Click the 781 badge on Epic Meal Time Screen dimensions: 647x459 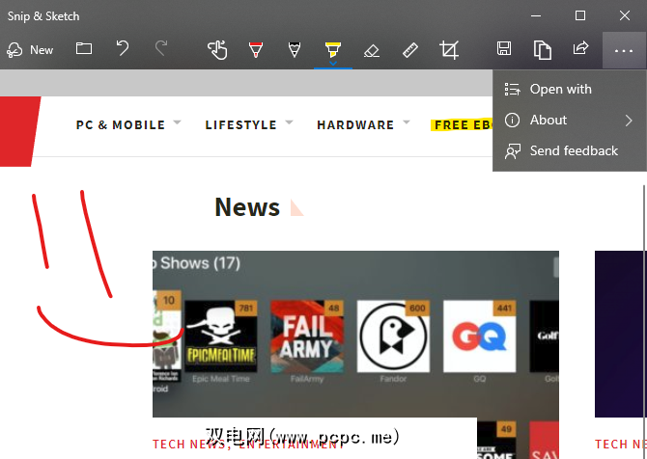pyautogui.click(x=246, y=308)
